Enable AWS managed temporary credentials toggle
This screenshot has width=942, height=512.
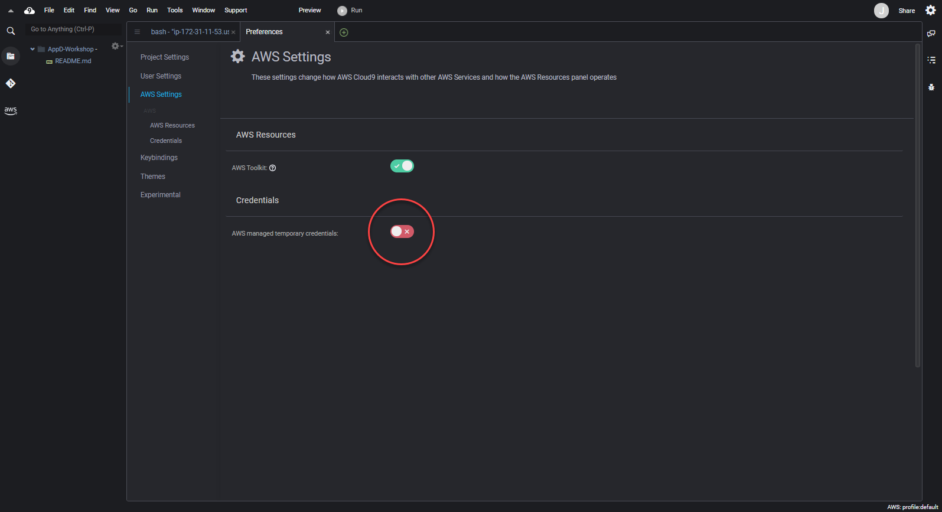(x=402, y=231)
